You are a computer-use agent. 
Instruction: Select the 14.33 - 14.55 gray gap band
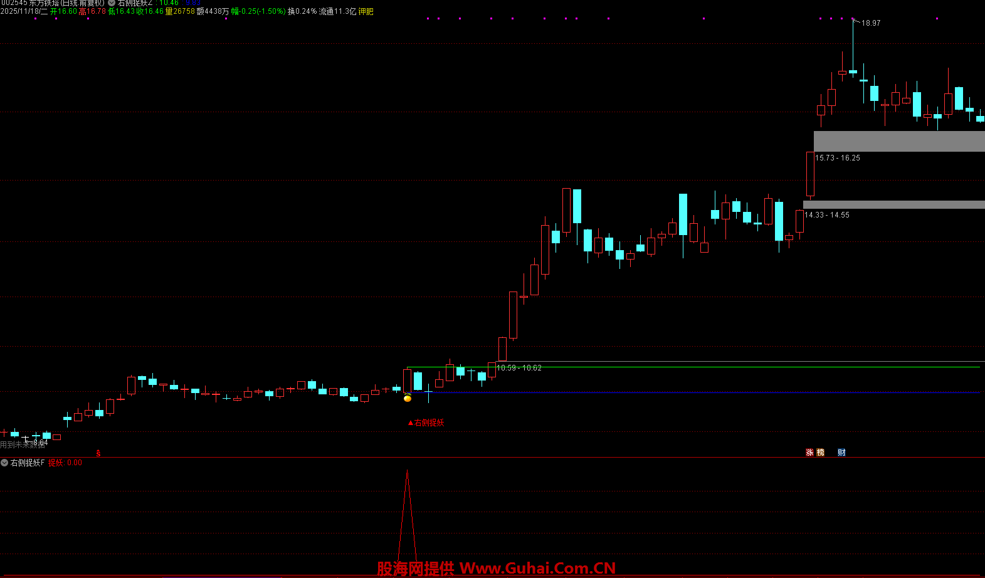point(893,204)
